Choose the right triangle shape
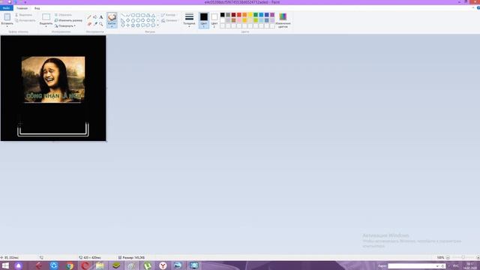480x270 pixels. [123, 20]
